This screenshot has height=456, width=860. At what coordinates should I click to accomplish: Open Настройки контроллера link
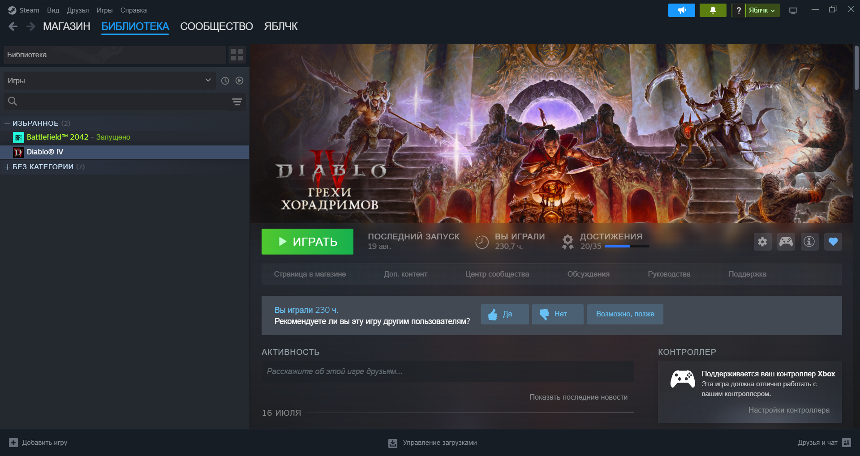[789, 410]
